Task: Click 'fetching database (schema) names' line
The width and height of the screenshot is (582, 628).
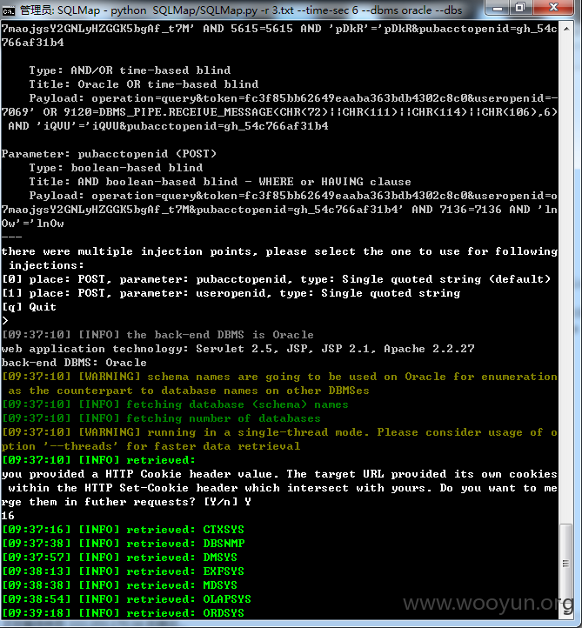Action: [175, 404]
